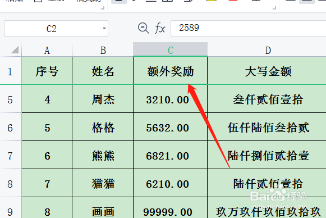Screen dimensions: 326x218
Task: Click the cell with value 3210.00
Action: click(170, 99)
